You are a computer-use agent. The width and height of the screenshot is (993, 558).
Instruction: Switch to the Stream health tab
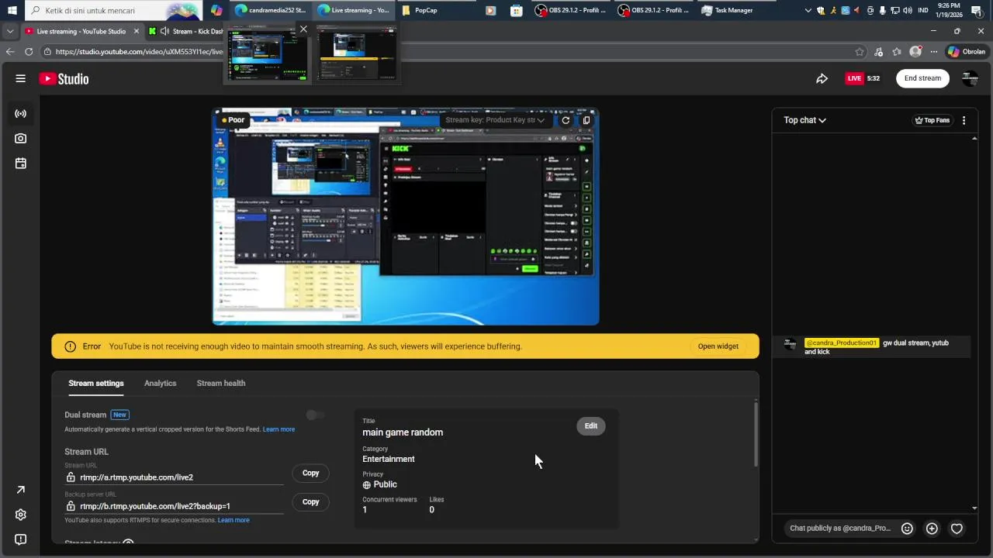[x=221, y=383]
